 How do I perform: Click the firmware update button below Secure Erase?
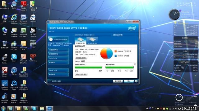(58, 62)
